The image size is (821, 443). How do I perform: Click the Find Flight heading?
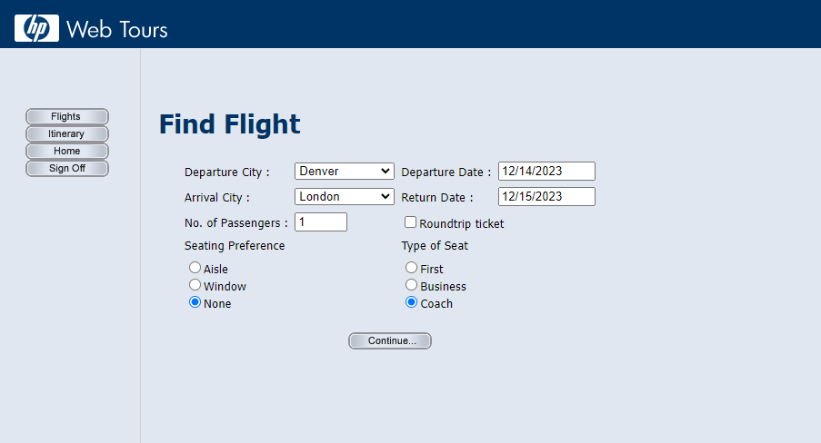[x=229, y=124]
